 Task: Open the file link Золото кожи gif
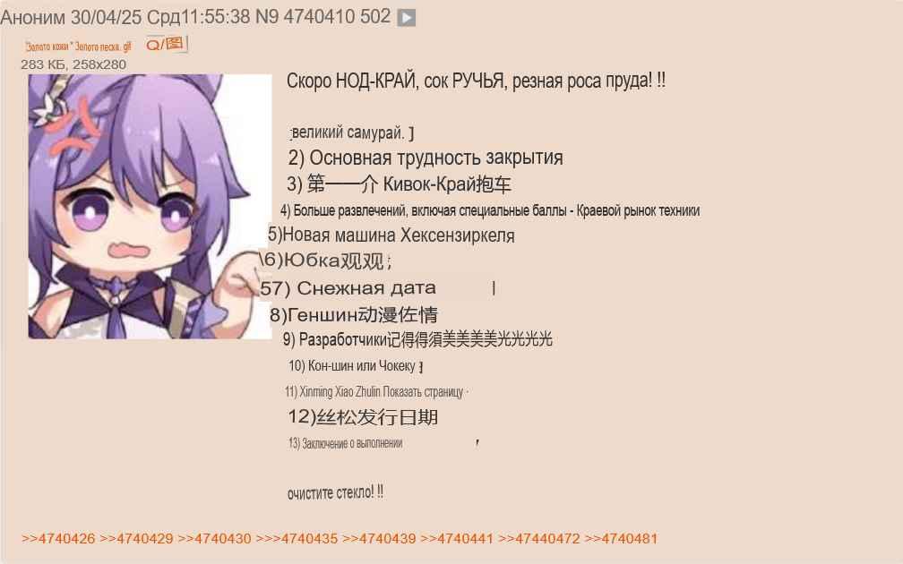78,47
